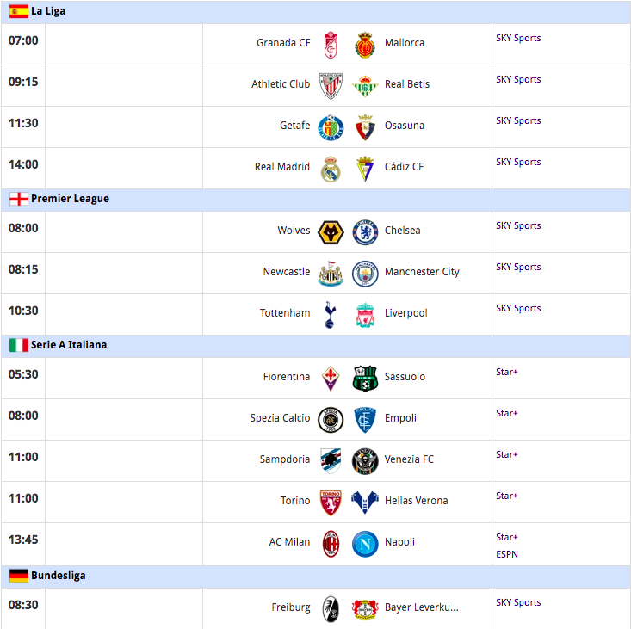This screenshot has width=631, height=629.
Task: Open Star+ link for Fiorentina vs Sassuolo
Action: pos(506,372)
